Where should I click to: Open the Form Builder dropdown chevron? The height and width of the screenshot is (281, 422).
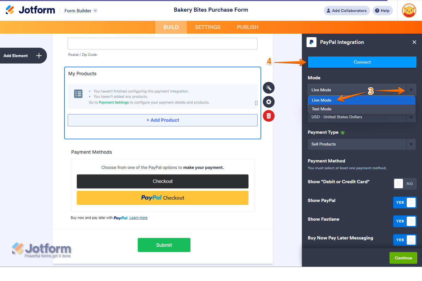pos(95,11)
